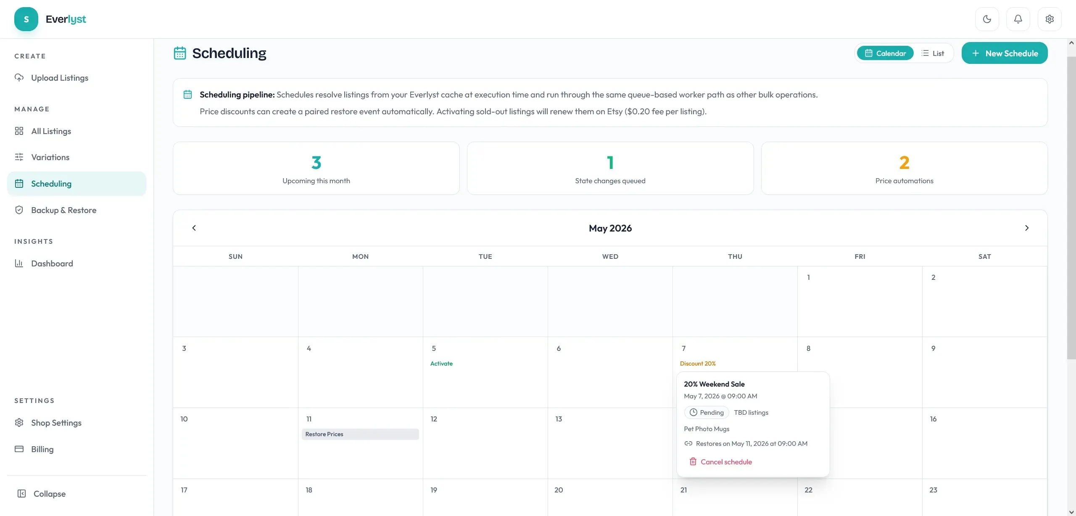Select May 1 calendar cell
Image resolution: width=1076 pixels, height=516 pixels.
click(860, 301)
